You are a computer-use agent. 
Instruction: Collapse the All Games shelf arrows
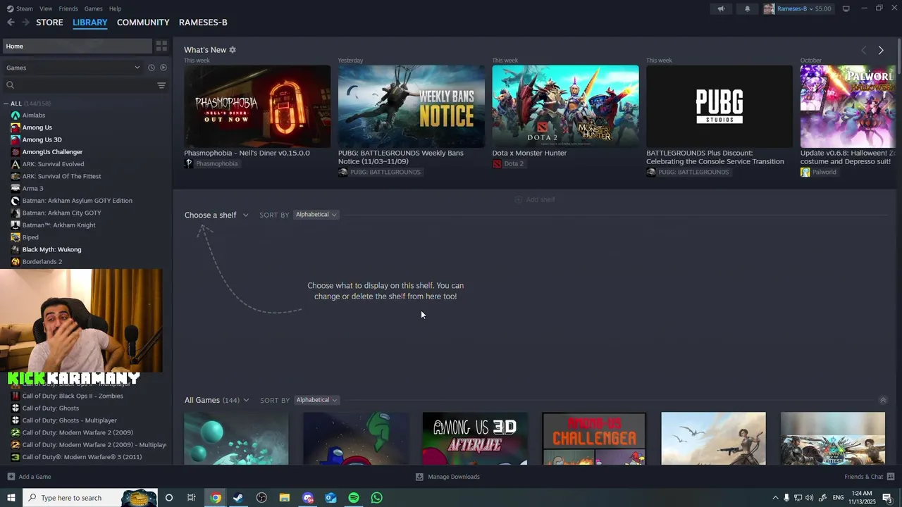883,400
